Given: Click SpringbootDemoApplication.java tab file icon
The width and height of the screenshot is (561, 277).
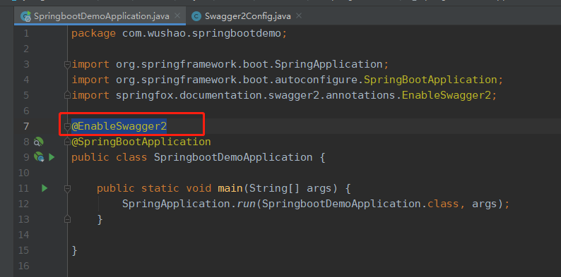Looking at the screenshot, I should 25,16.
